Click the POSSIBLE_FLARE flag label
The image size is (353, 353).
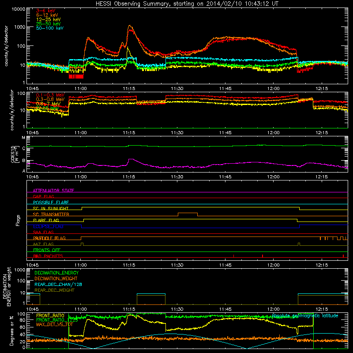pyautogui.click(x=51, y=203)
